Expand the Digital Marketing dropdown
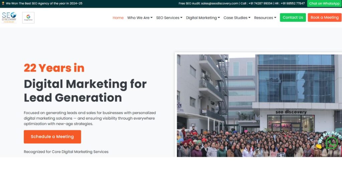The width and height of the screenshot is (342, 192). coord(202,18)
